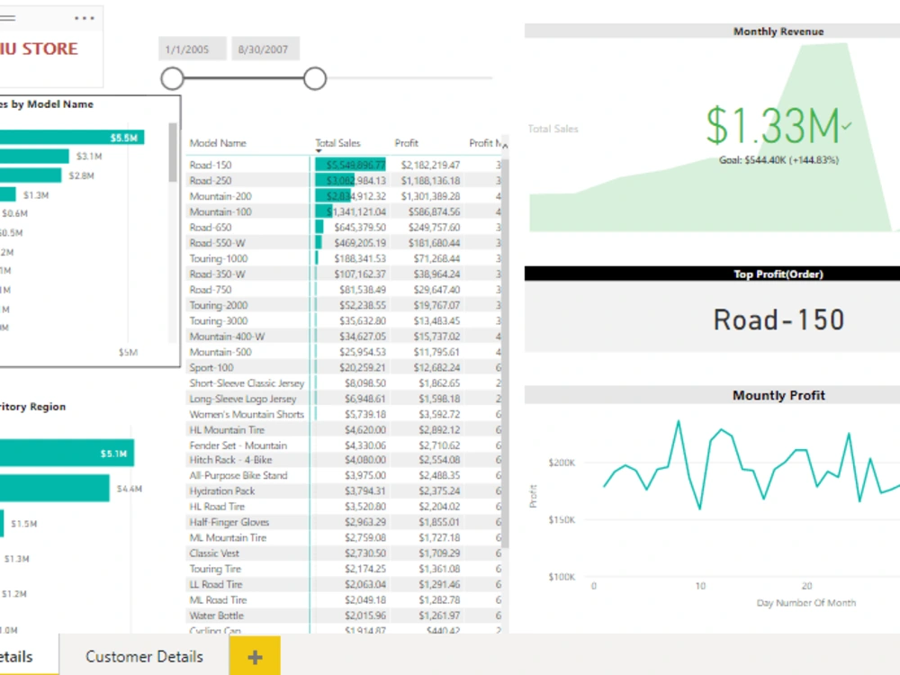This screenshot has width=900, height=675.
Task: Click the yellow plus icon to add a page
Action: pos(255,656)
